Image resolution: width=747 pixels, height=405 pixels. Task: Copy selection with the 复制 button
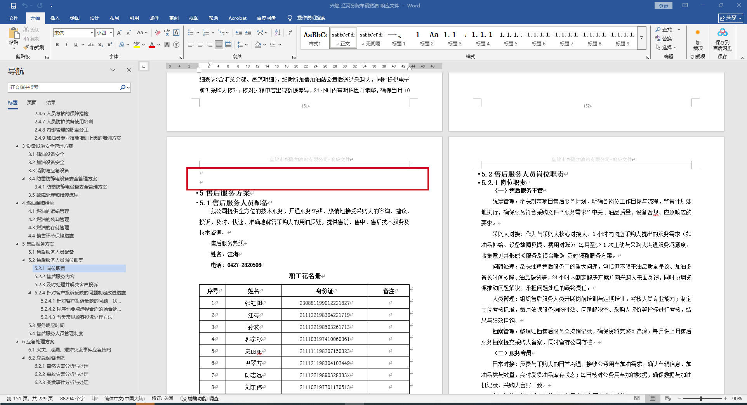[31, 38]
